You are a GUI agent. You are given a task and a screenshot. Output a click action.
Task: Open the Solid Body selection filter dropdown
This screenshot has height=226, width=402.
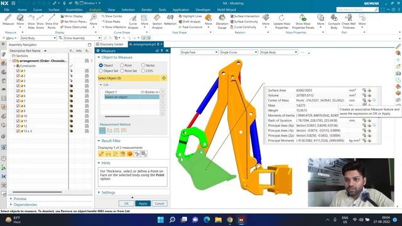pyautogui.click(x=38, y=38)
